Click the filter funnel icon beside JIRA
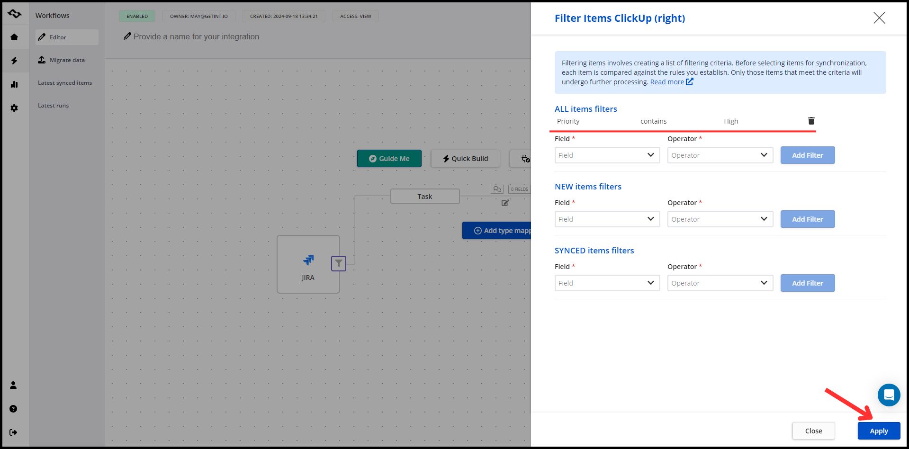Viewport: 909px width, 449px height. [x=338, y=263]
